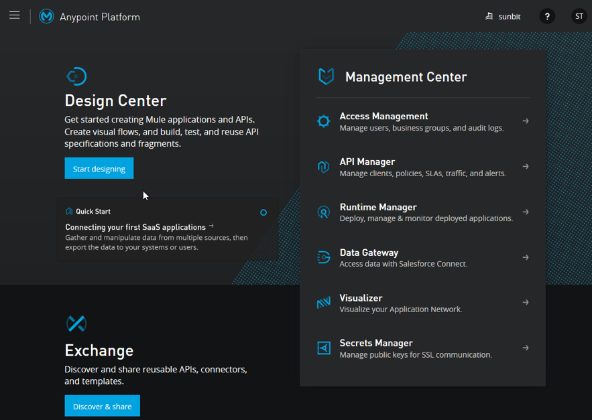Open the help question mark menu
592x420 pixels.
pos(547,16)
